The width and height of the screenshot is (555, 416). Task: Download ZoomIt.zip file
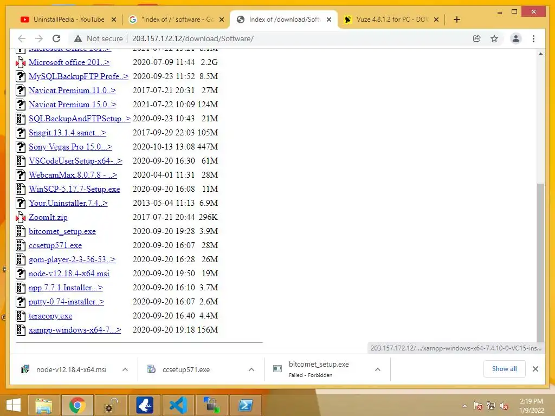click(48, 217)
